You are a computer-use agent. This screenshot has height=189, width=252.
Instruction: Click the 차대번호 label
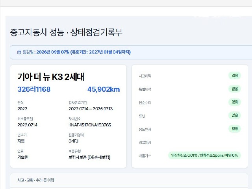tap(75, 119)
